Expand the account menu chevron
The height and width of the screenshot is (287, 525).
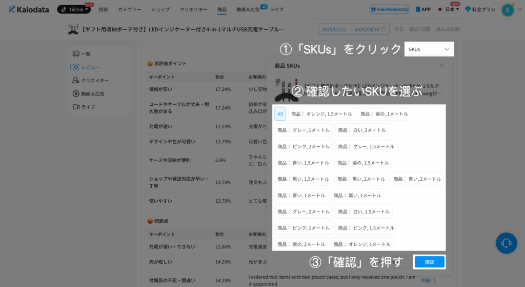[x=520, y=9]
